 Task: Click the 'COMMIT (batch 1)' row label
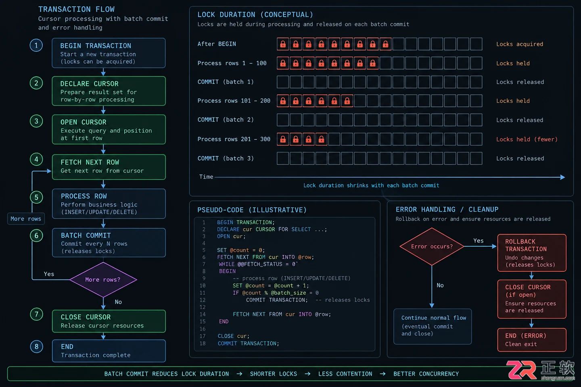[x=226, y=82]
